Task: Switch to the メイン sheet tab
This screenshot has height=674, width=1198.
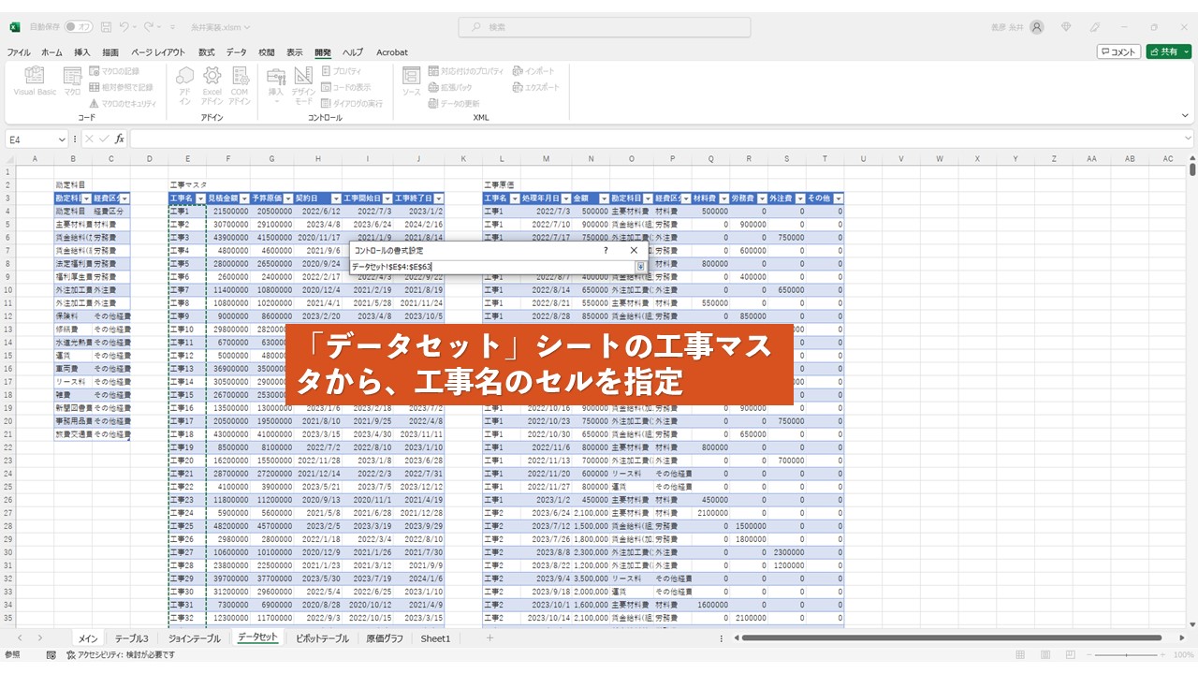Action: [88, 638]
